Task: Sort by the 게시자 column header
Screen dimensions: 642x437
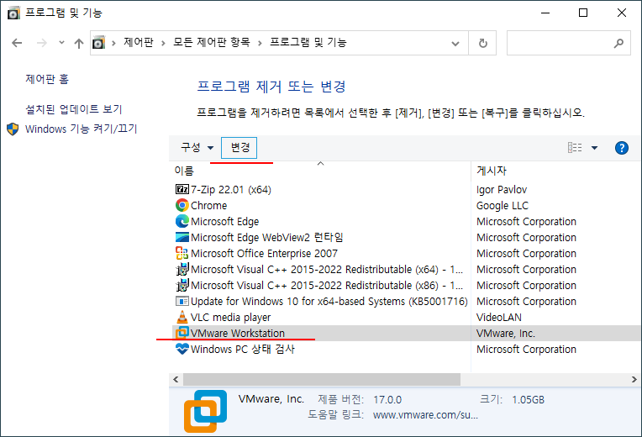Action: tap(556, 171)
